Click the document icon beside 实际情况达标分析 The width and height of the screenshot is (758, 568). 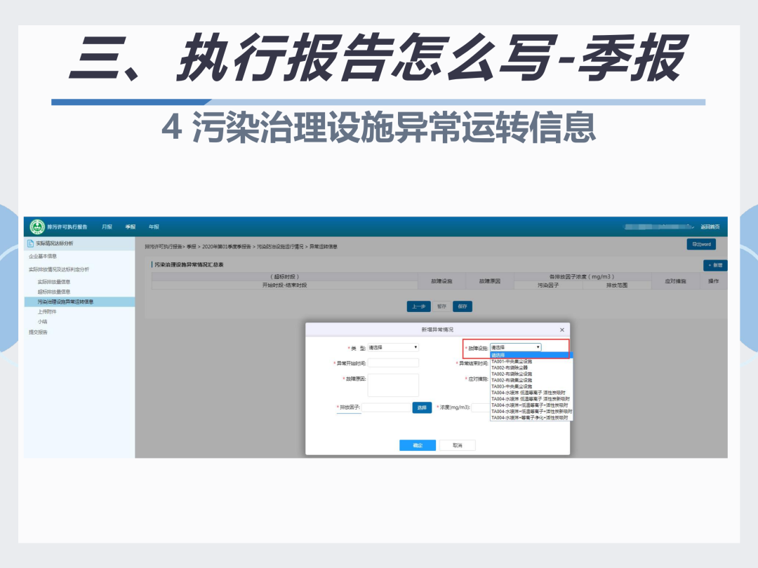click(30, 243)
